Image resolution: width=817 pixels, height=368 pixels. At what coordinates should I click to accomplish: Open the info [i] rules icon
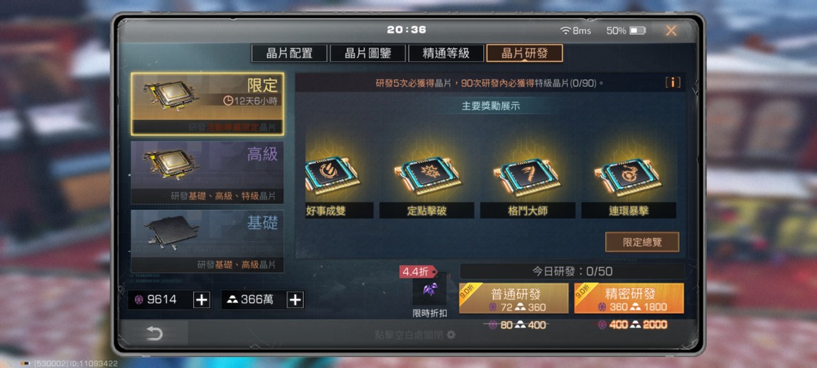pyautogui.click(x=673, y=82)
